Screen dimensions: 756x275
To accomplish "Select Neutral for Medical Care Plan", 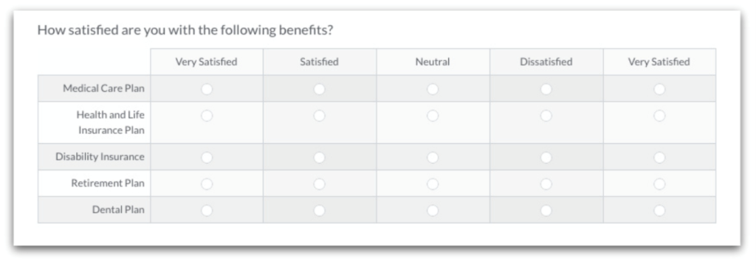I will tap(433, 89).
